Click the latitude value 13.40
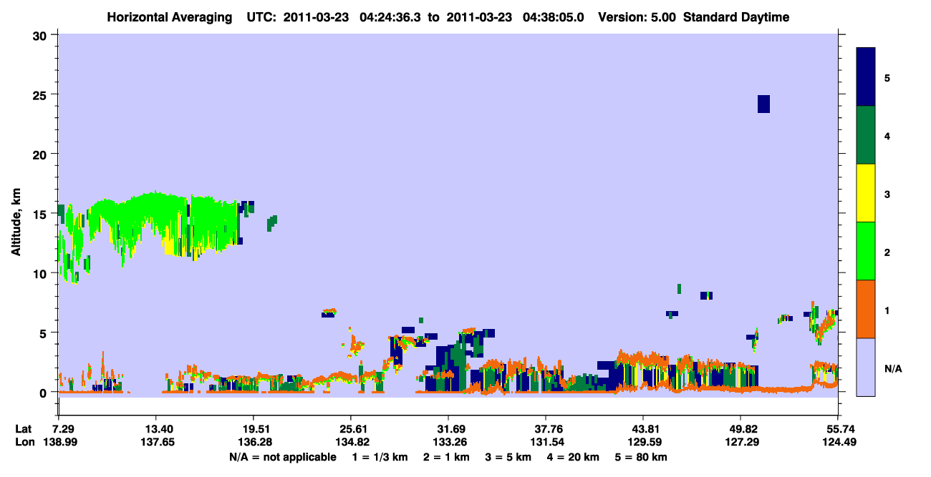Screen dimensions: 931x477 coord(156,428)
